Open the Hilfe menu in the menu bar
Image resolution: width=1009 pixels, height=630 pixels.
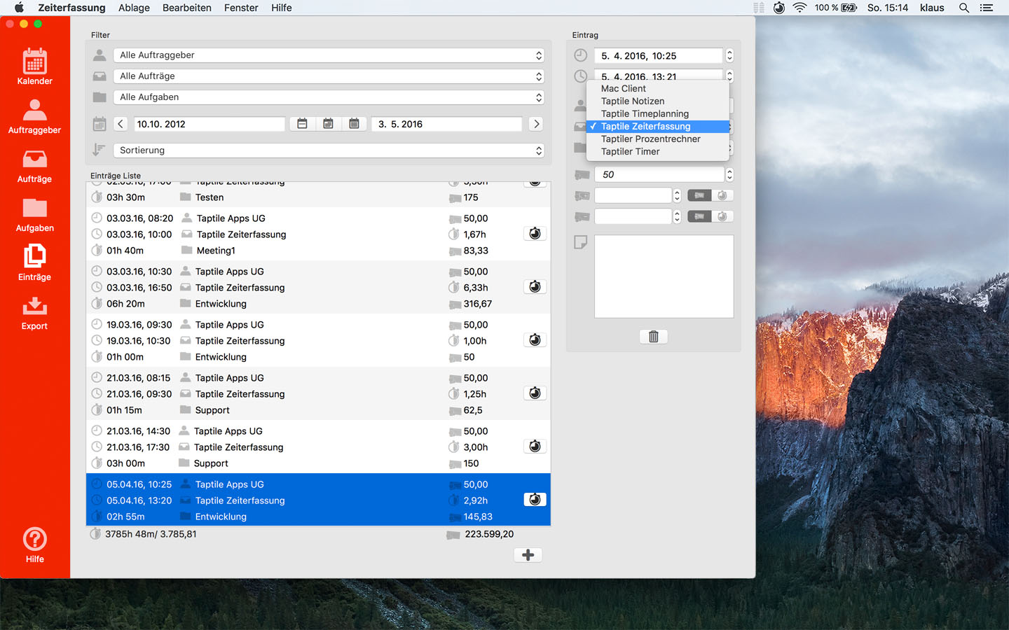coord(281,8)
